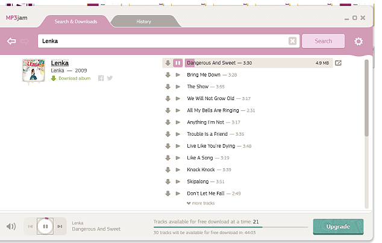This screenshot has width=382, height=243.
Task: Click the Lenka artist name under album title
Action: tap(57, 71)
